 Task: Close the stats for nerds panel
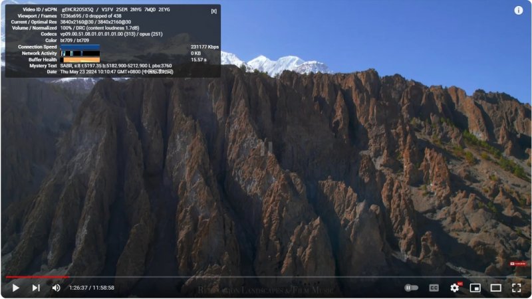(x=213, y=11)
